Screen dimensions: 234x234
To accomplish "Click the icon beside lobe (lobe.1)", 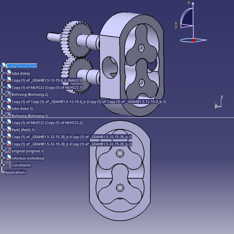I will click(x=8, y=108).
